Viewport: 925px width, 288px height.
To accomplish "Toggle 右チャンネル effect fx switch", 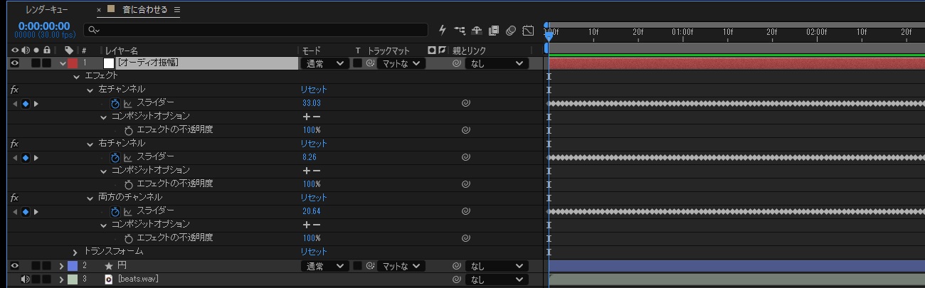I will 14,144.
